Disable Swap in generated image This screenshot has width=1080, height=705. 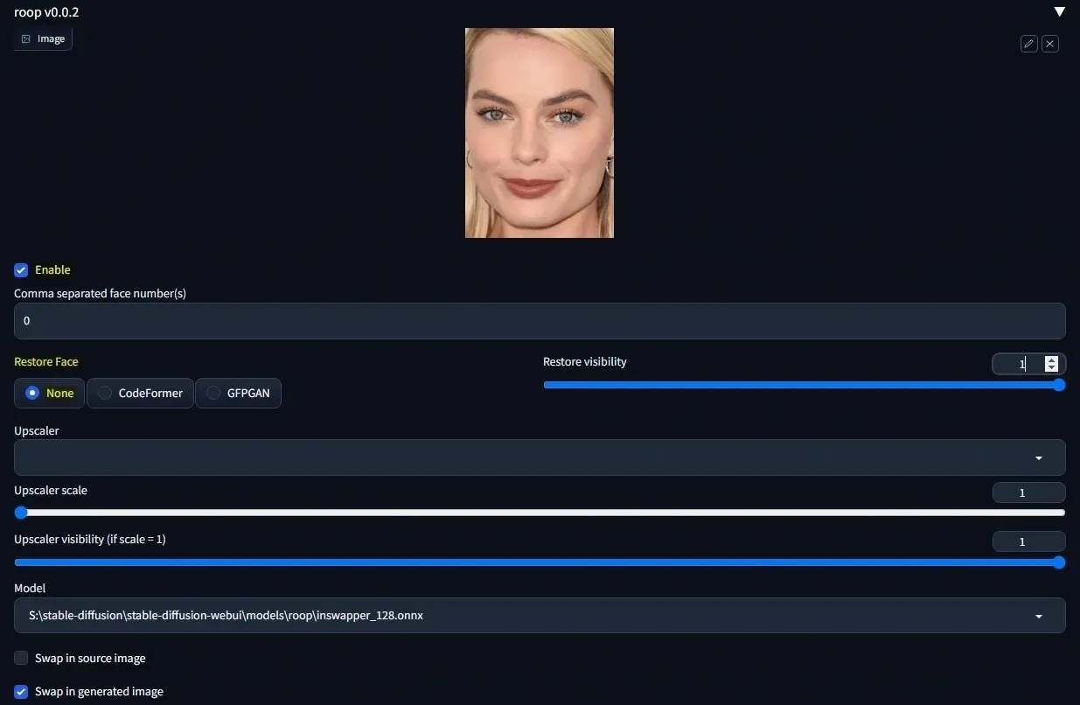click(x=20, y=691)
